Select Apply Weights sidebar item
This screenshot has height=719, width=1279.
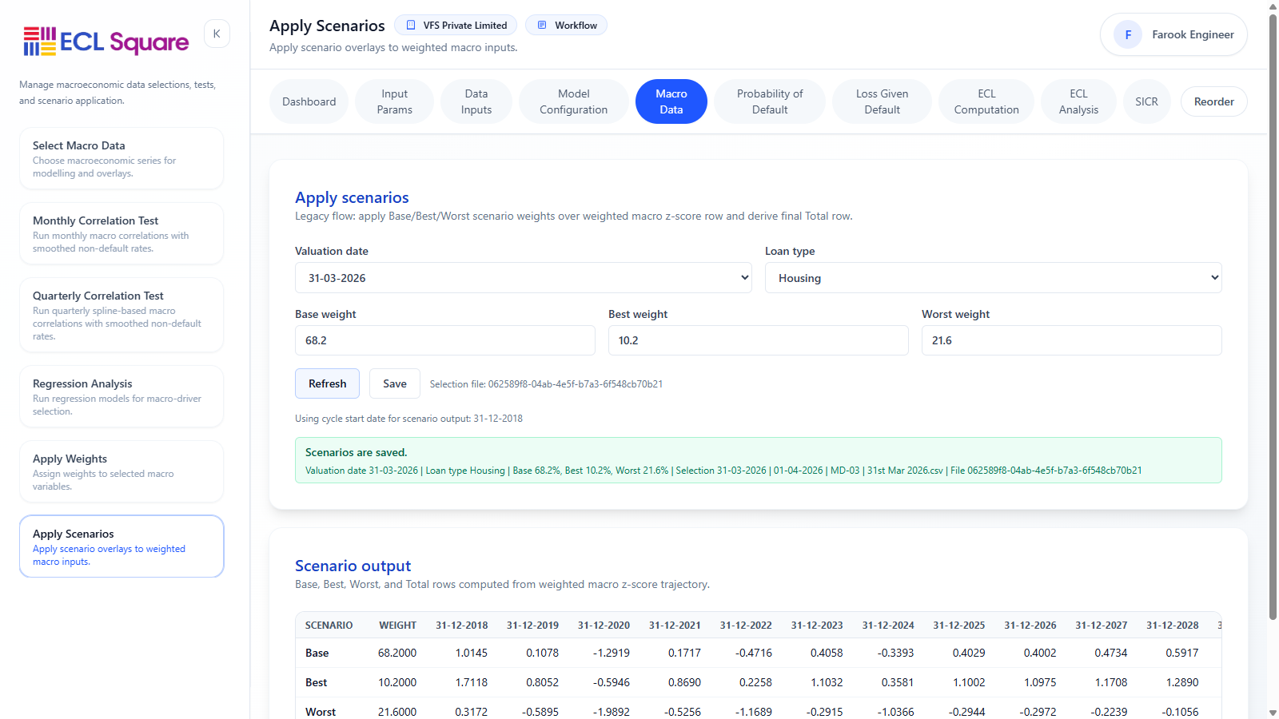[122, 471]
